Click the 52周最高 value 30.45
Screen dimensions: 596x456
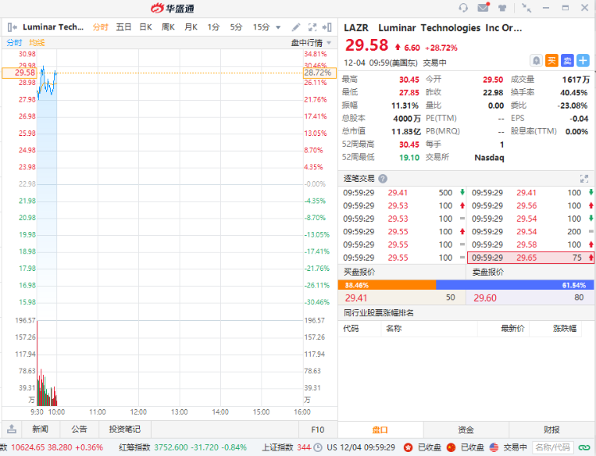pyautogui.click(x=409, y=145)
